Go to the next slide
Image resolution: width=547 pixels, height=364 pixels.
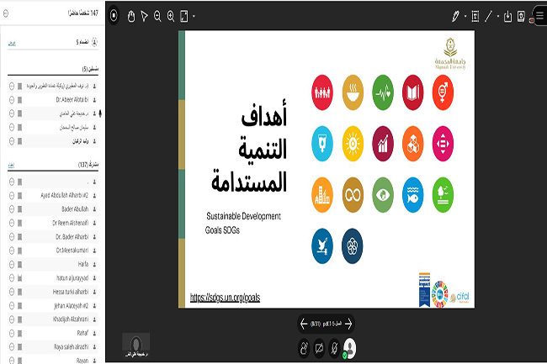(x=348, y=324)
